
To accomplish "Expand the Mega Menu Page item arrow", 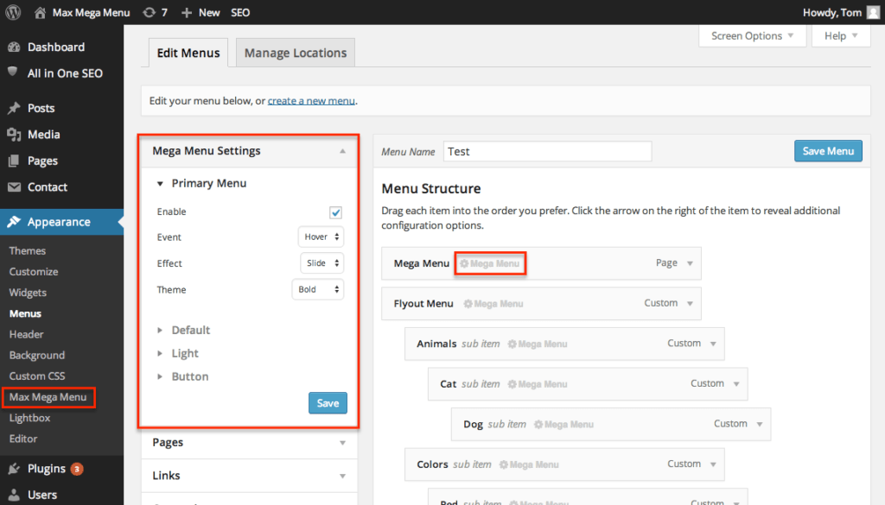I will coord(690,263).
